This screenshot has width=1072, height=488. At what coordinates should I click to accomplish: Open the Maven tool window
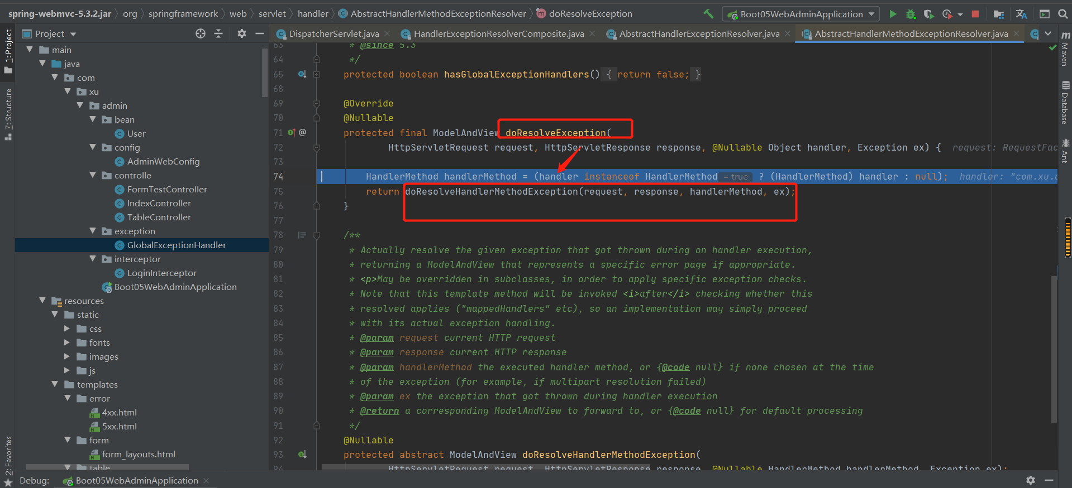1065,50
